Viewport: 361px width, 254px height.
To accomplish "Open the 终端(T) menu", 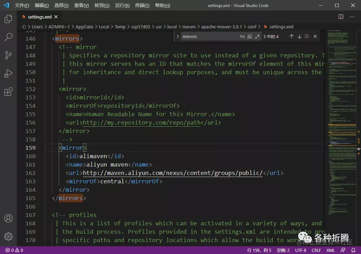I will tap(142, 5).
